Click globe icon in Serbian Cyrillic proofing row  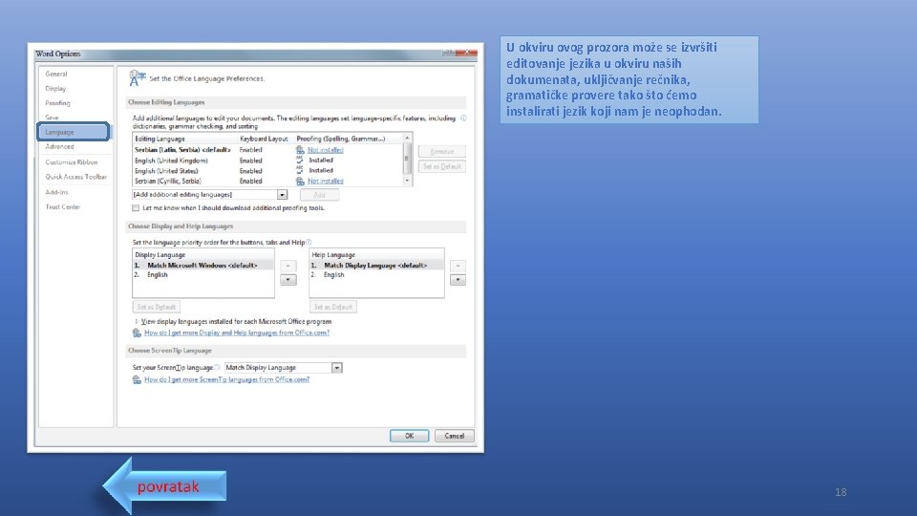[300, 182]
